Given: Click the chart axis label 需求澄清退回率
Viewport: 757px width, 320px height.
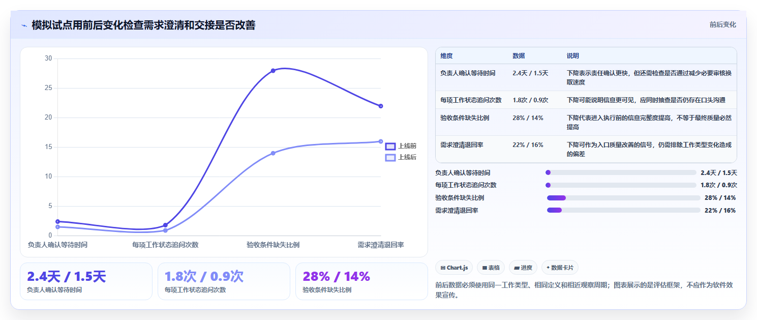Looking at the screenshot, I should click(x=380, y=245).
